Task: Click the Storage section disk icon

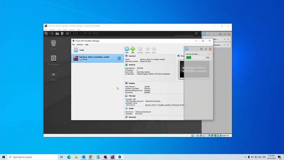Action: pos(126,96)
